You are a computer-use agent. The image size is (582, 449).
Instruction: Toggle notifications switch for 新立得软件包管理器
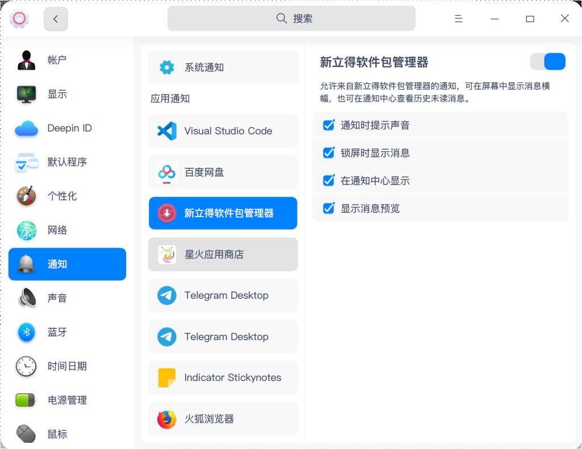click(547, 61)
